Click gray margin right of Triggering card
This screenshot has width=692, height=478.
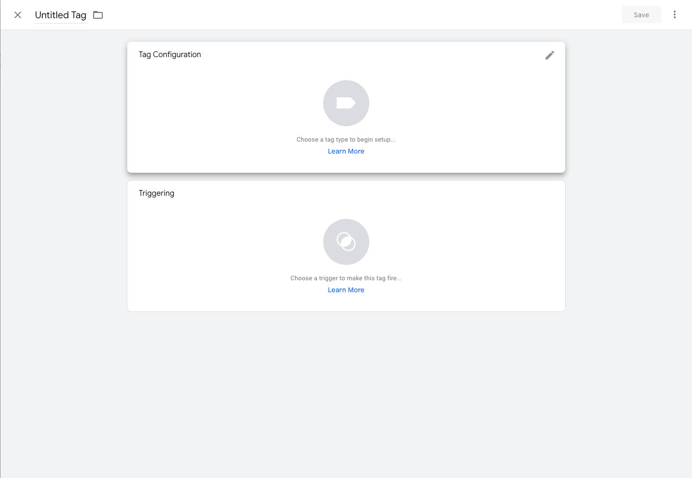(628, 246)
